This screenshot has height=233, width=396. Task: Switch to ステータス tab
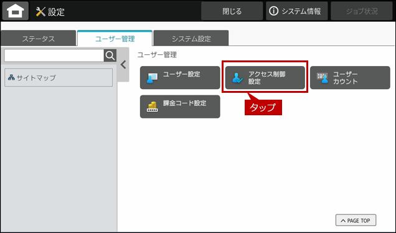[39, 39]
